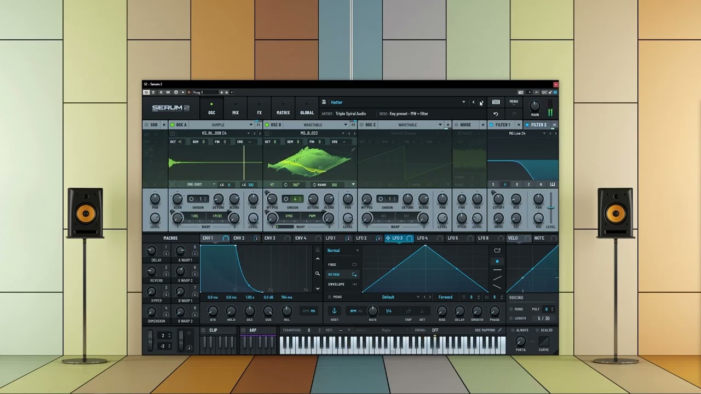Toggle the ARP power button
This screenshot has height=394, width=701.
coord(244,330)
